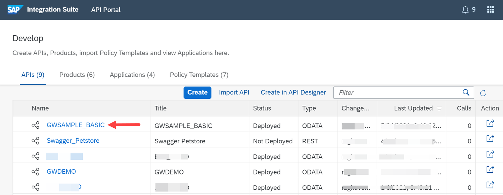Click the Type column header
Viewport: 503px width, 195px height.
point(309,108)
